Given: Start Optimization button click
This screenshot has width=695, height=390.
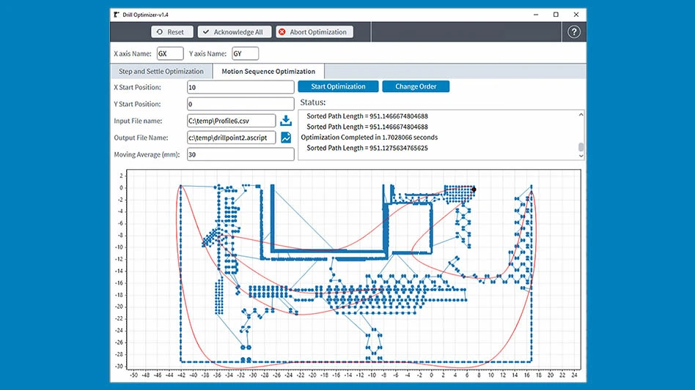Looking at the screenshot, I should coord(339,86).
